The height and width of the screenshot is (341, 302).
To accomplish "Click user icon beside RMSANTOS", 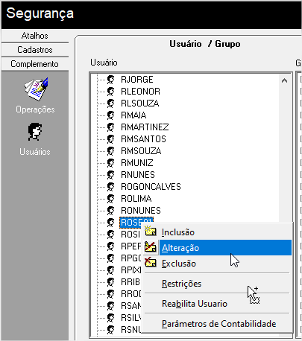I will (x=110, y=139).
